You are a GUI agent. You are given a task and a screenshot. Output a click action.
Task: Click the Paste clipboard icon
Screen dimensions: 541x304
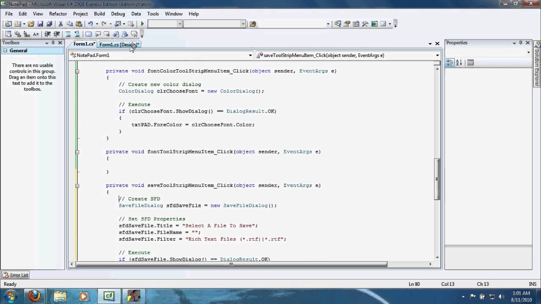point(78,24)
